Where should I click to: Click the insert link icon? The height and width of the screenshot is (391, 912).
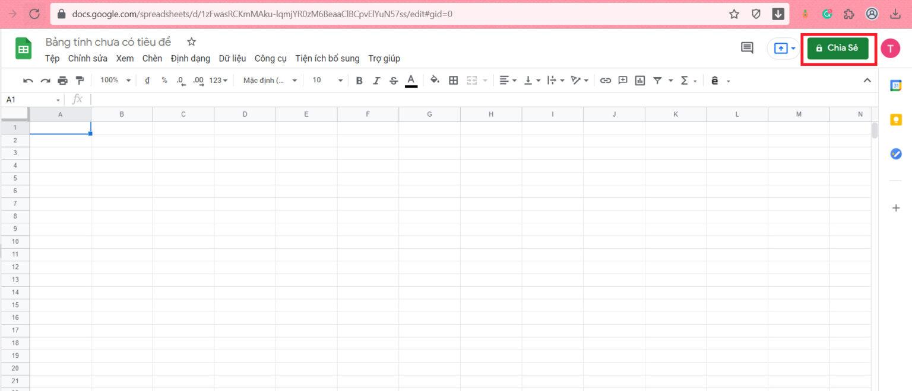click(606, 81)
